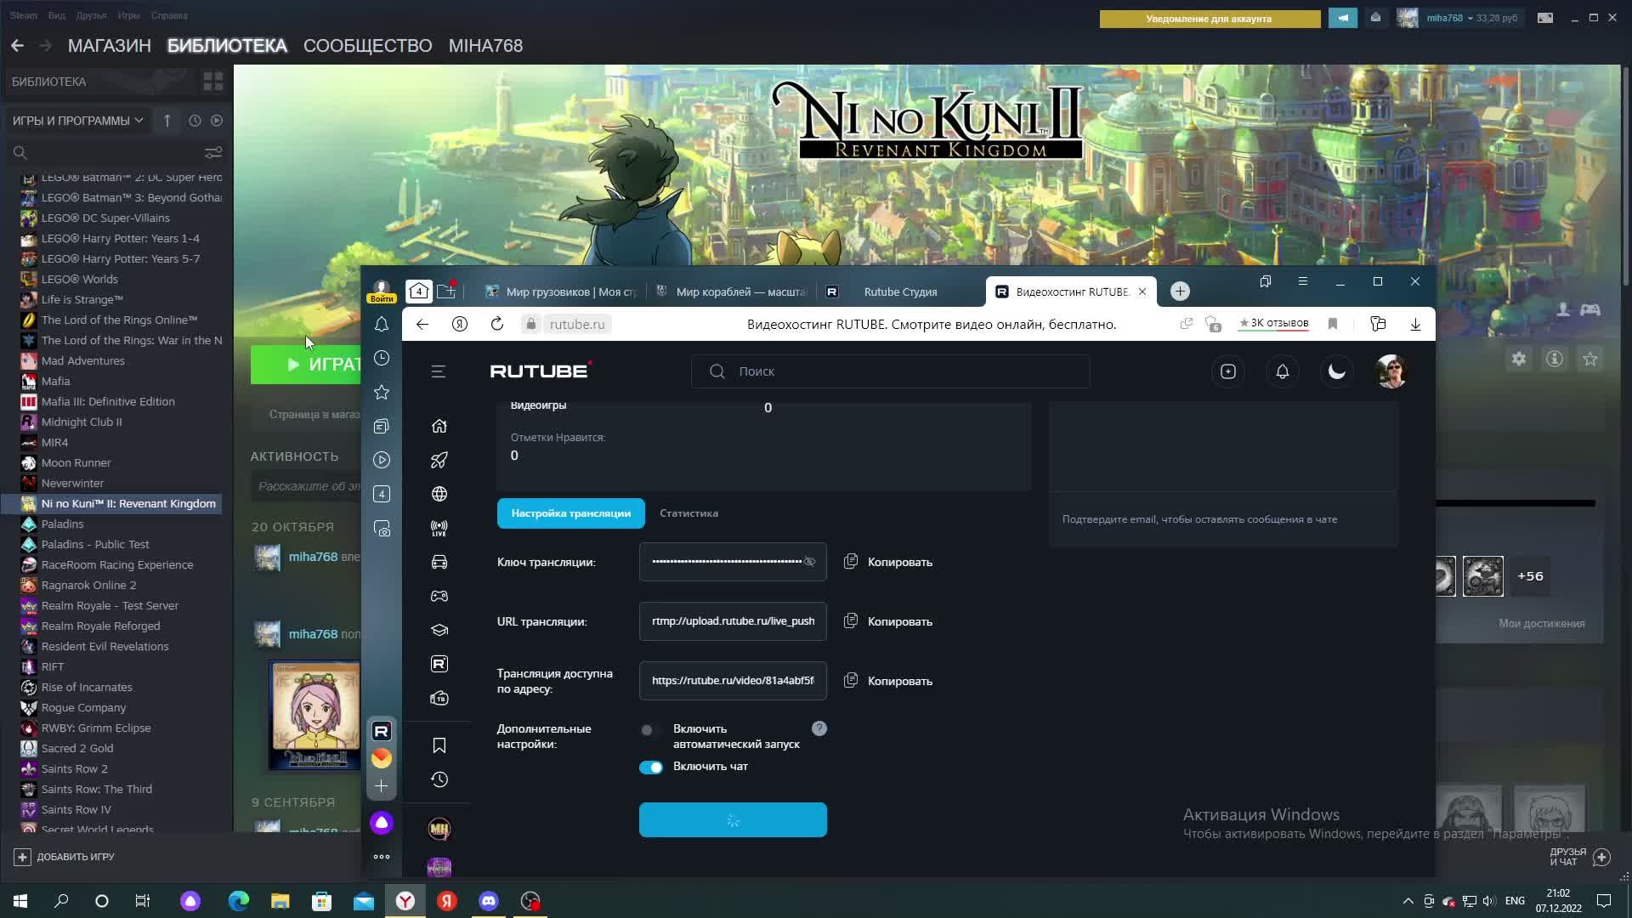Image resolution: width=1632 pixels, height=918 pixels.
Task: Disable the Включить чат toggle
Action: point(651,767)
